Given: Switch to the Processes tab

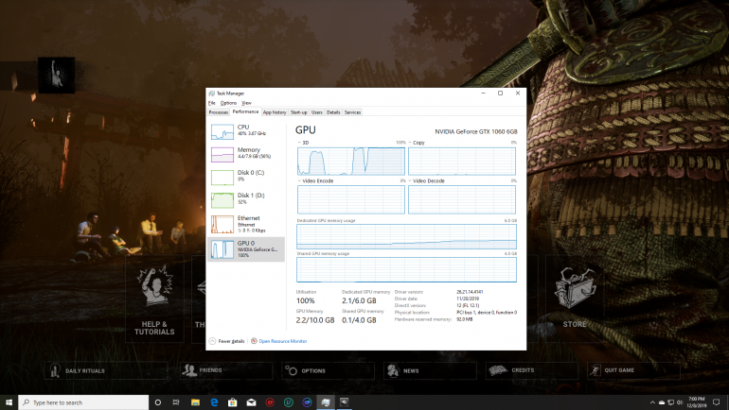Looking at the screenshot, I should click(218, 112).
